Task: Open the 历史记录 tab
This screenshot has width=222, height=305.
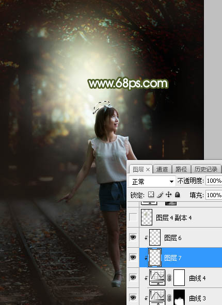Action: coord(206,169)
